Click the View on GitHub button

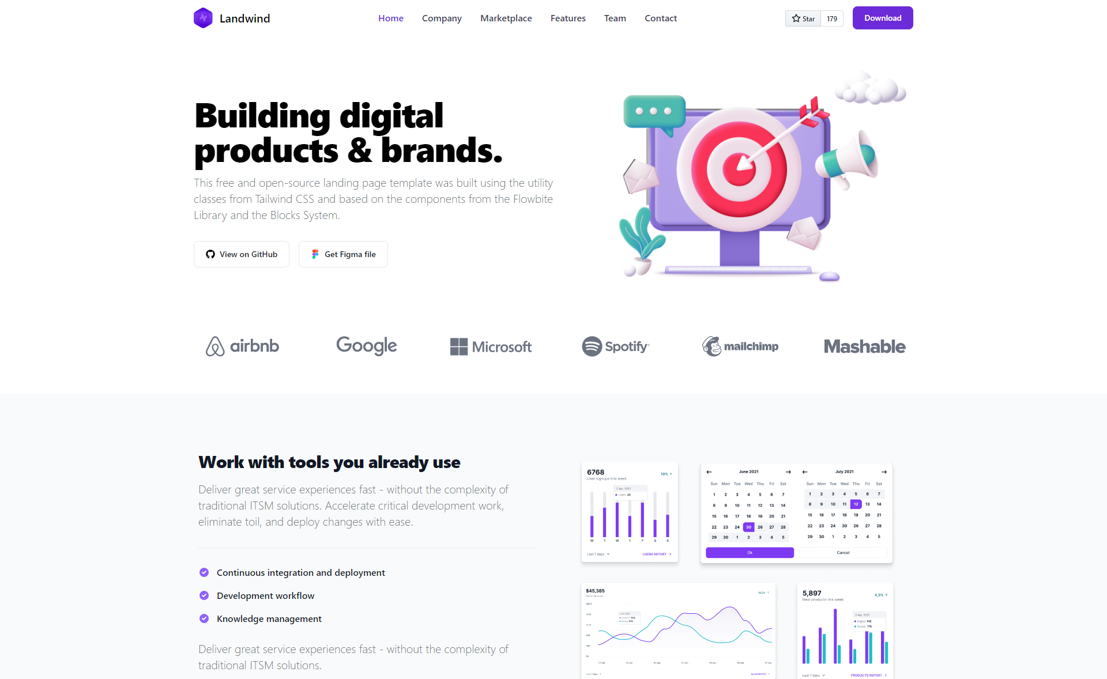click(242, 254)
